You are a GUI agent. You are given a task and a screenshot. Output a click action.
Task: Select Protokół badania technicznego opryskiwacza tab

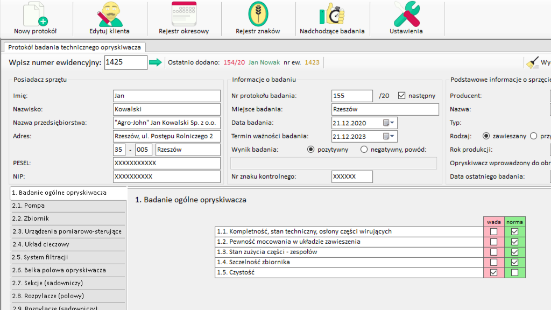pos(75,47)
